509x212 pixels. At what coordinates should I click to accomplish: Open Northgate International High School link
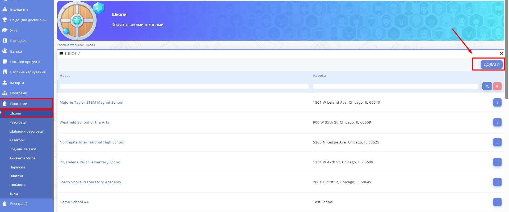coord(92,142)
